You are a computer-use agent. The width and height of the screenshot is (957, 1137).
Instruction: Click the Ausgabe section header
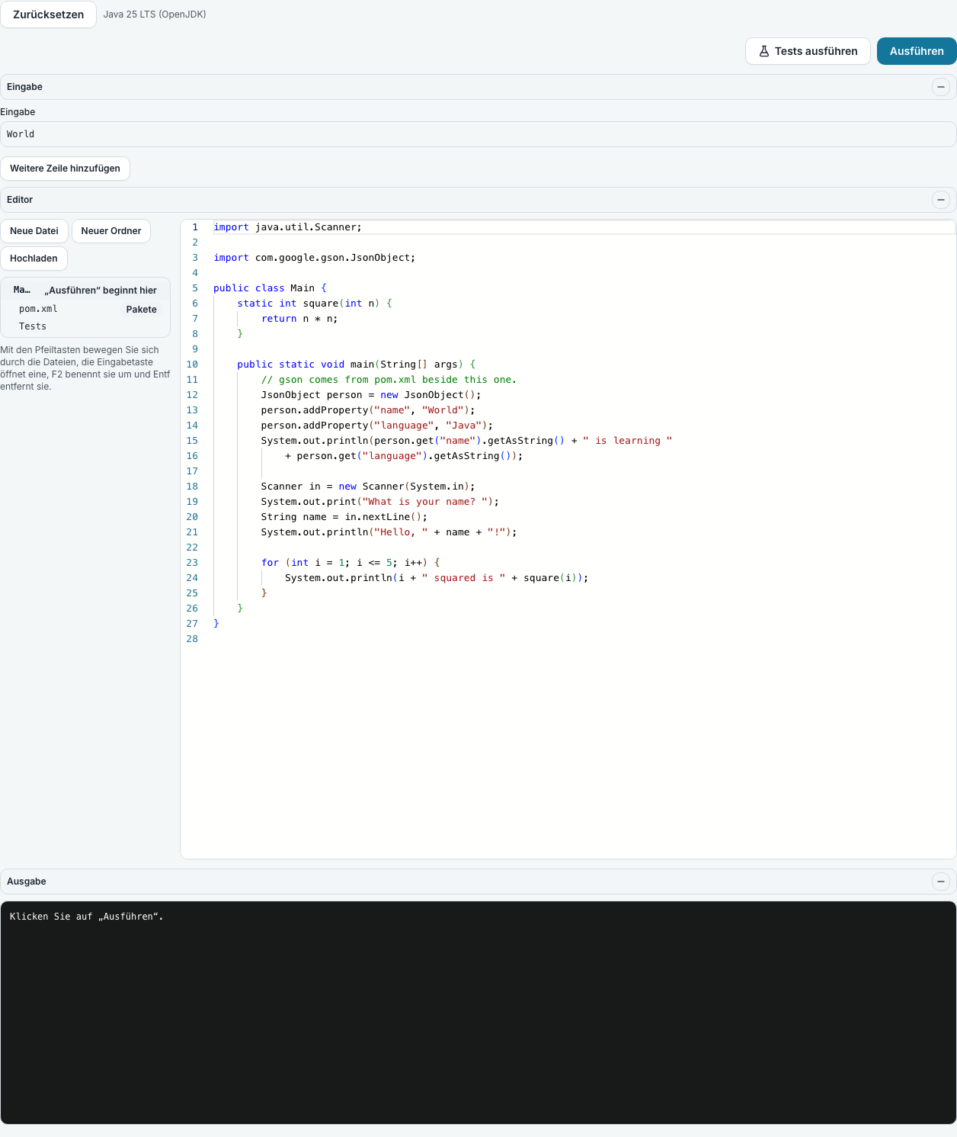478,882
